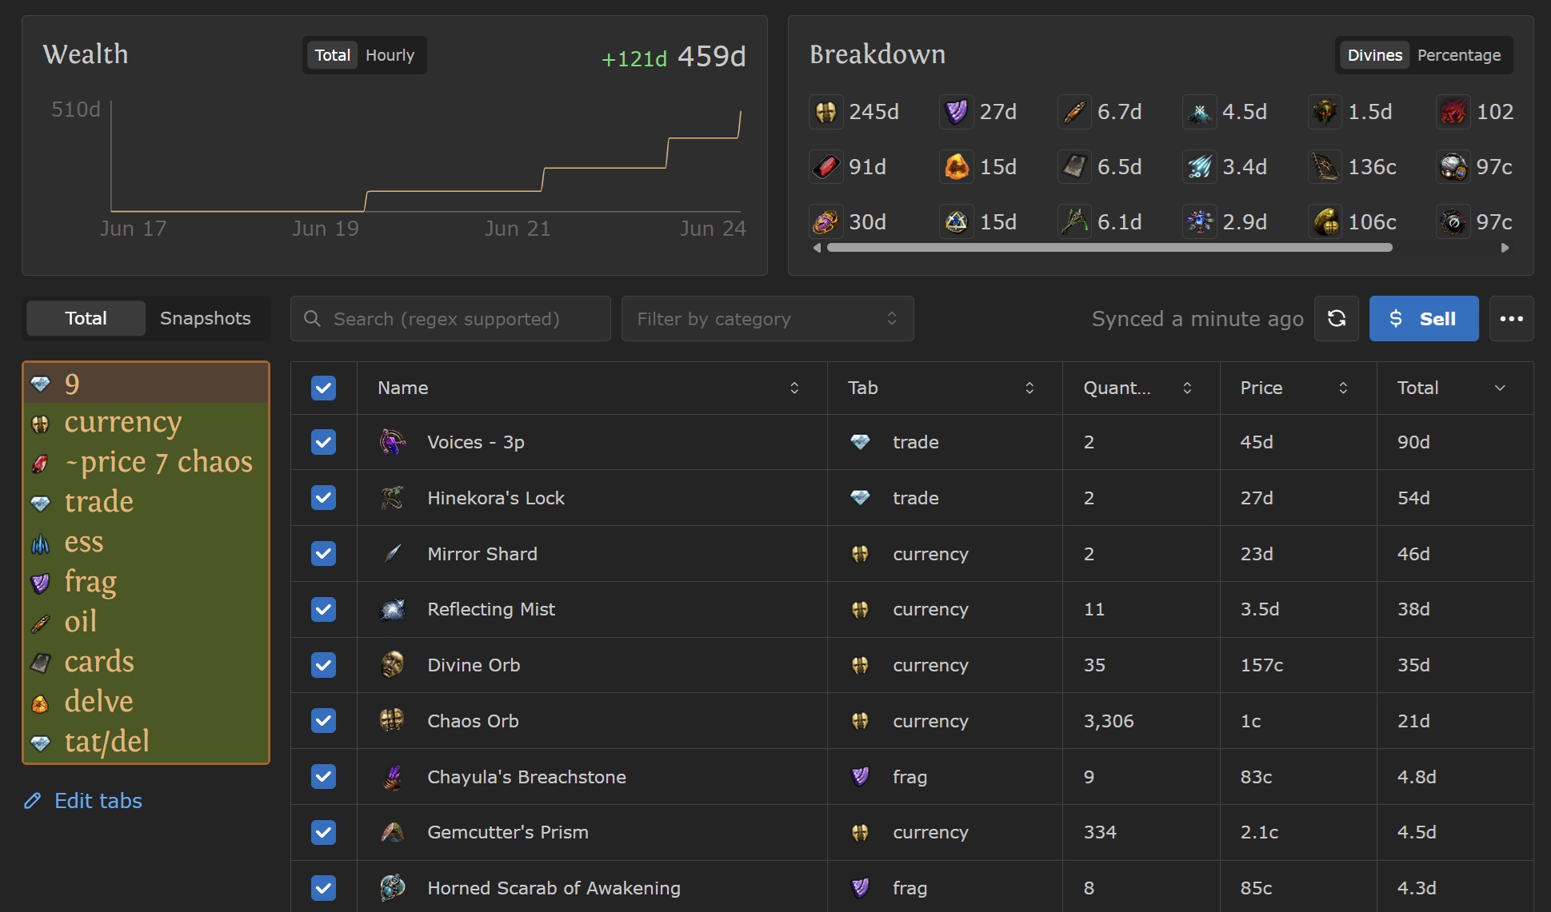Screen dimensions: 1551x912
Task: Show Breakdown in Divines
Action: point(1374,55)
